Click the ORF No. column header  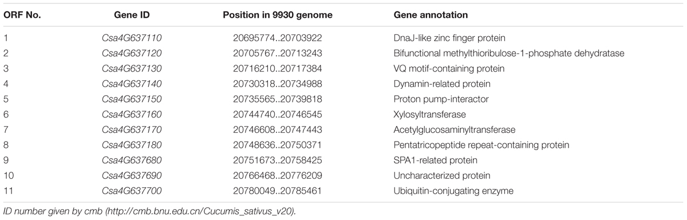21,14
